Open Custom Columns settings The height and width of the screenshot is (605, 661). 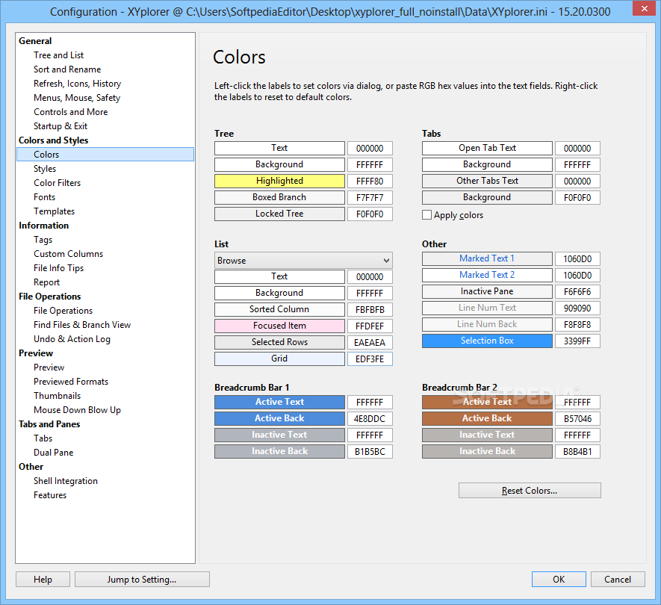(x=68, y=254)
